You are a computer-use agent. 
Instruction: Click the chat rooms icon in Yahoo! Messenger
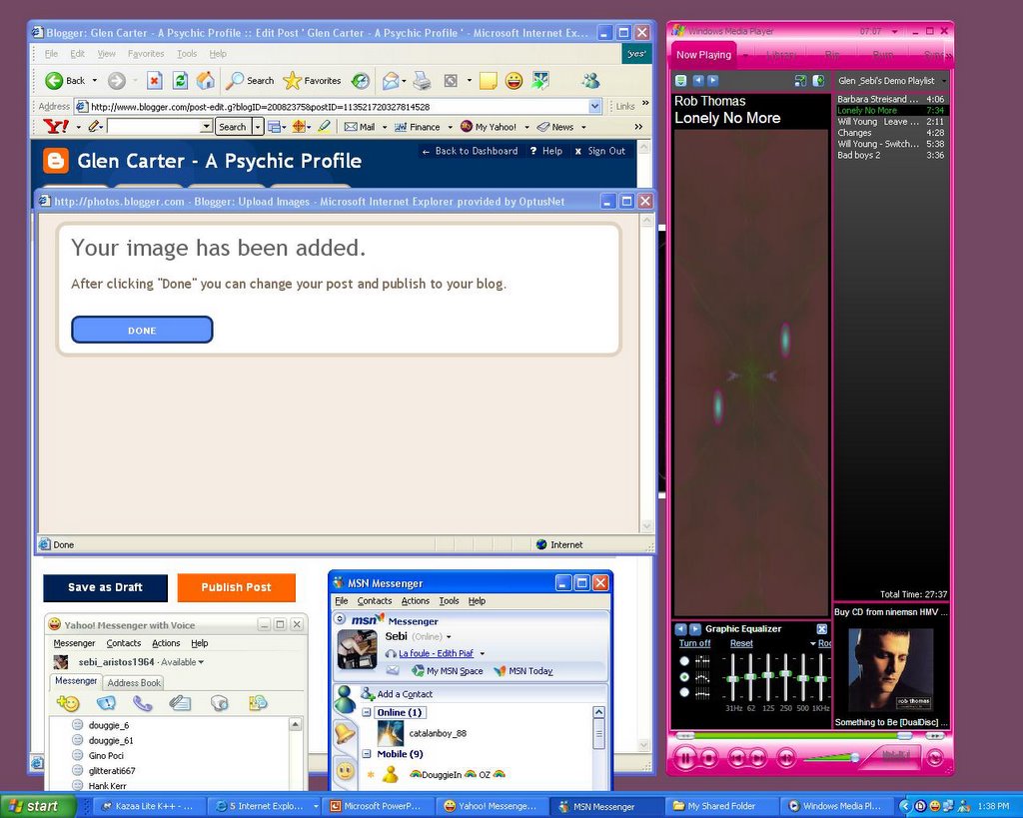pyautogui.click(x=258, y=702)
